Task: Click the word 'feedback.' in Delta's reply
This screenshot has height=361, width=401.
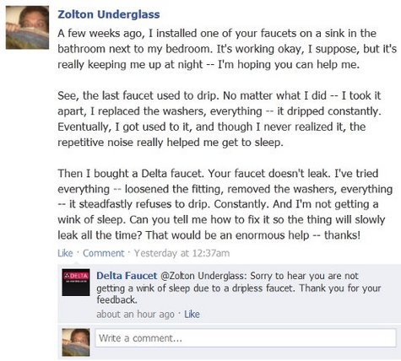Action: coord(117,299)
